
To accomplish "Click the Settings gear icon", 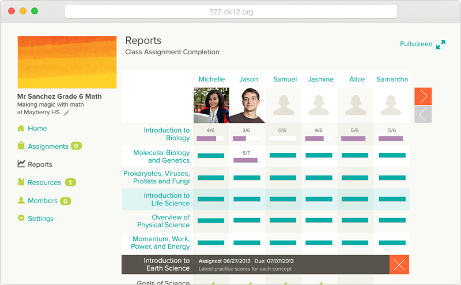I will (x=21, y=218).
